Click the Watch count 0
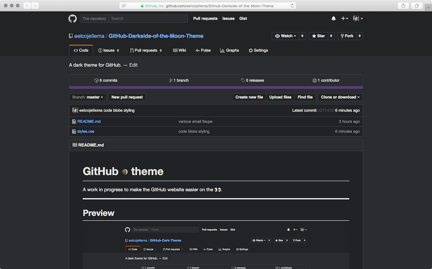The height and width of the screenshot is (269, 432). click(302, 36)
